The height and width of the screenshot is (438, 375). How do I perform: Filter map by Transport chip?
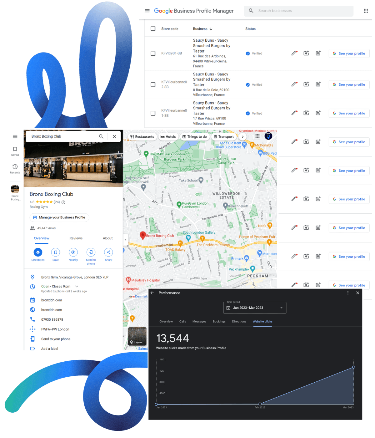coord(224,137)
